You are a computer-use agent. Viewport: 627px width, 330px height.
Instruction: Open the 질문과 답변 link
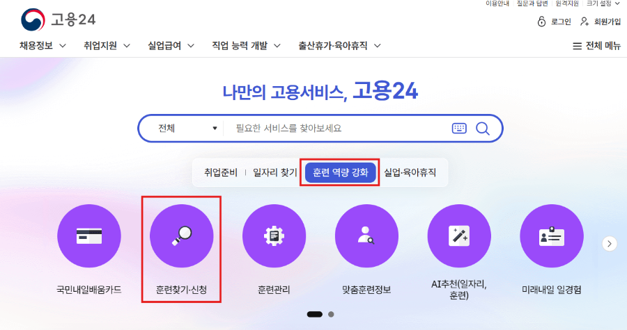click(x=532, y=3)
